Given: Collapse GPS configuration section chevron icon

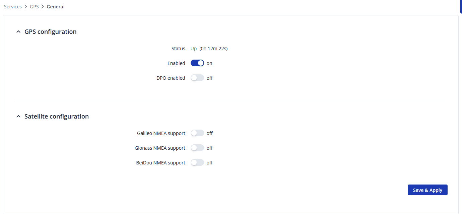Looking at the screenshot, I should click(18, 32).
